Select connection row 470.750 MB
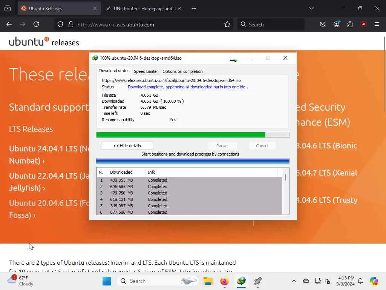The height and width of the screenshot is (290, 386). (x=190, y=193)
